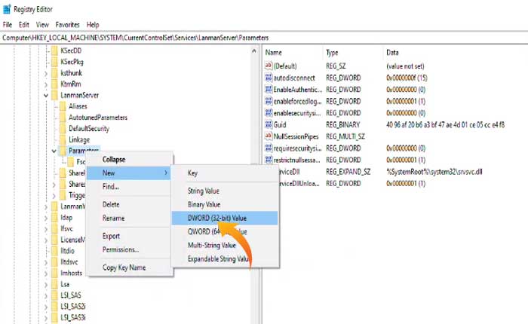The height and width of the screenshot is (324, 528).
Task: Click the tree pane scroll up arrow
Action: pyautogui.click(x=254, y=51)
